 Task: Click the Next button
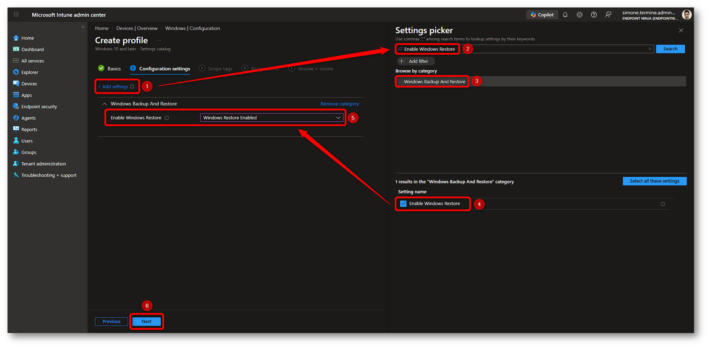click(147, 321)
